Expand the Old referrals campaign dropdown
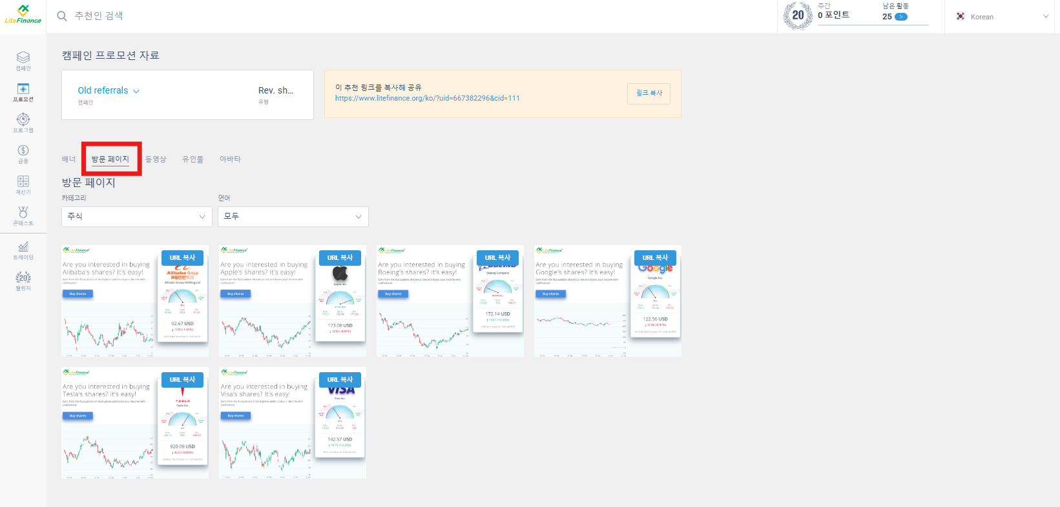The image size is (1060, 507). coord(109,91)
